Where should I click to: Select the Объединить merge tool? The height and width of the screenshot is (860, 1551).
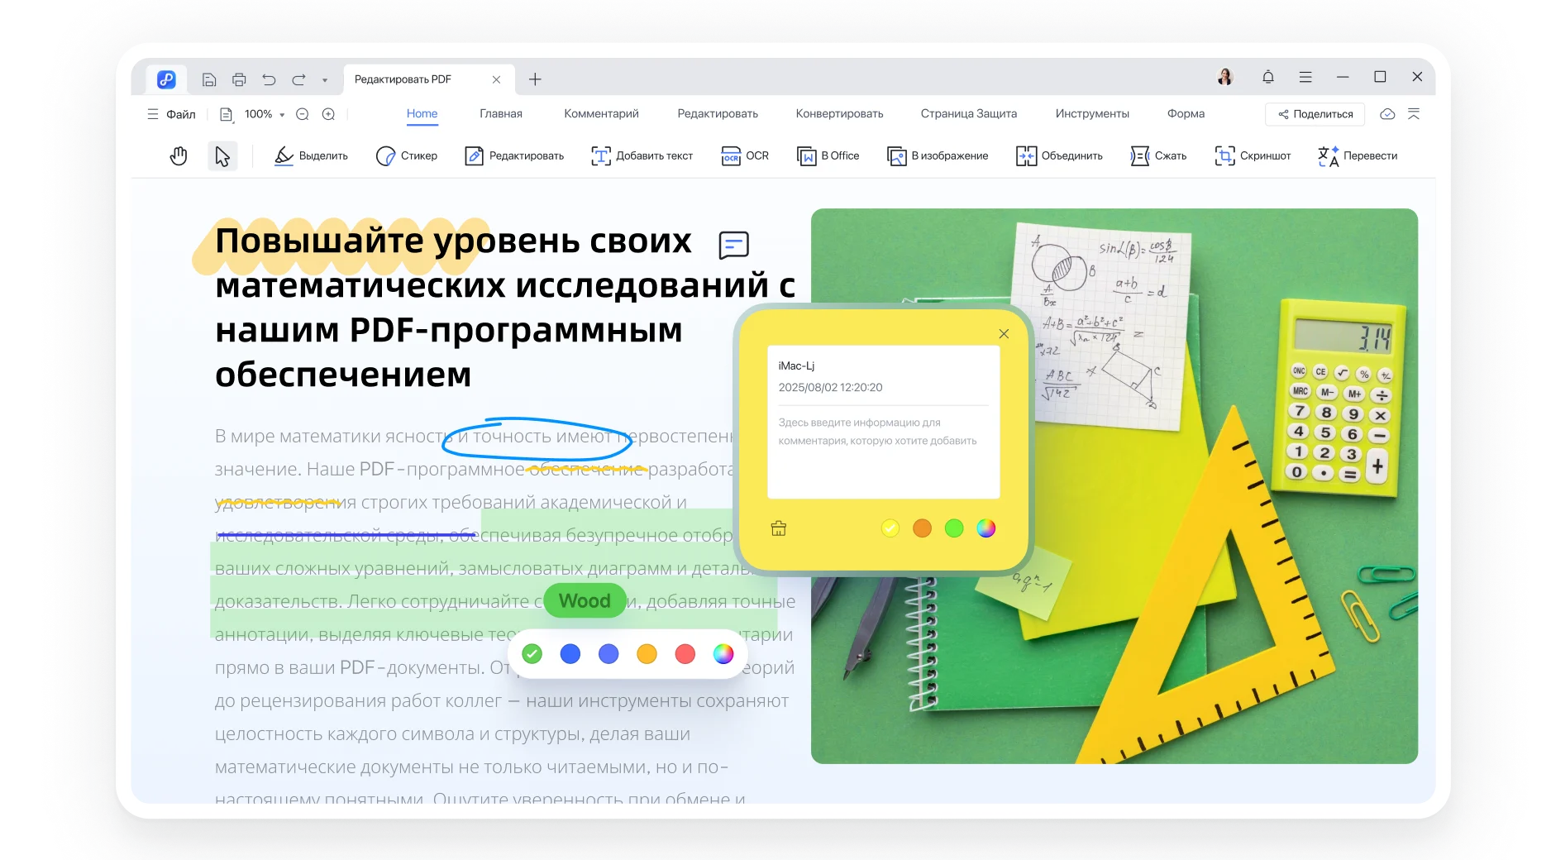click(x=1060, y=155)
